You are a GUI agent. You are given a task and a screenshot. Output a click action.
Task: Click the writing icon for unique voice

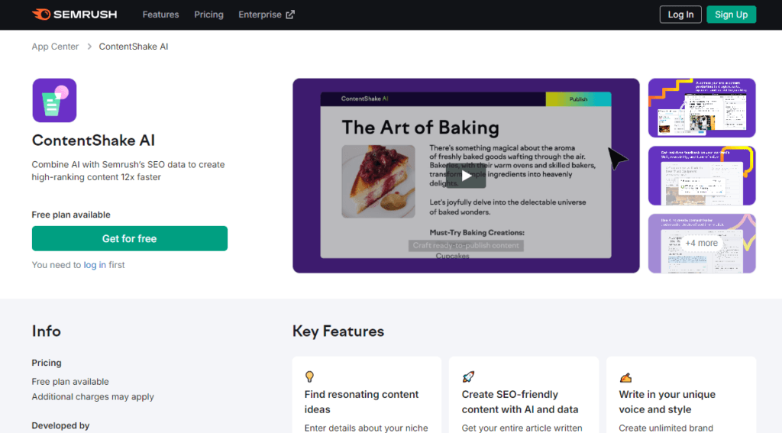(625, 377)
